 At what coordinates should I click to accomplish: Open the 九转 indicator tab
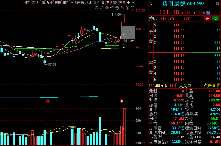pyautogui.click(x=50, y=3)
